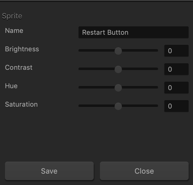Click the Contrast track right of handle

[x=140, y=69]
